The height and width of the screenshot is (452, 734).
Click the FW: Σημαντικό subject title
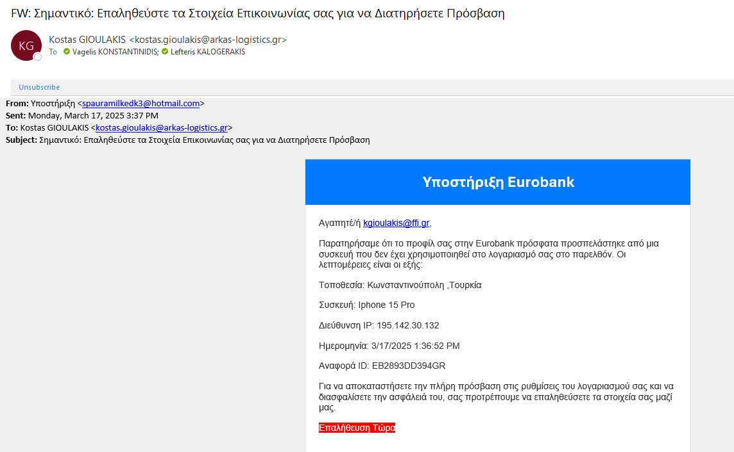(258, 13)
